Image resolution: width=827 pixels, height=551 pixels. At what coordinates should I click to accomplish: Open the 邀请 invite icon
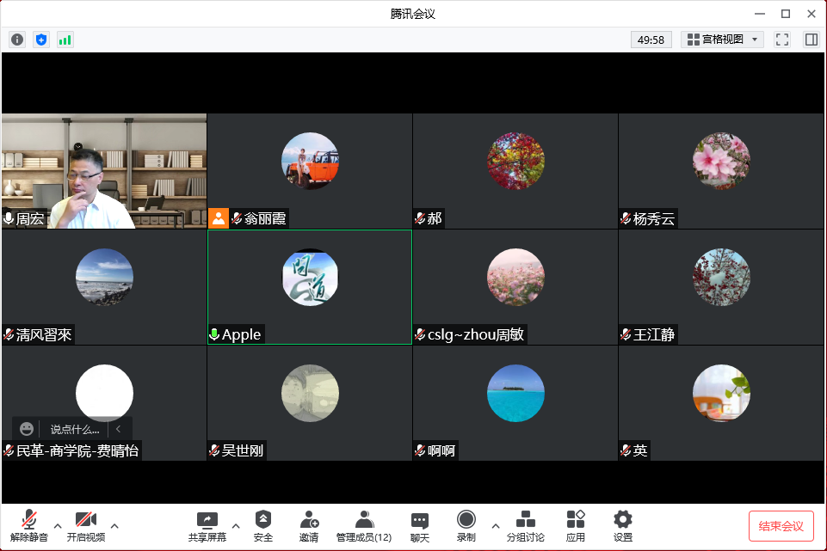point(309,526)
